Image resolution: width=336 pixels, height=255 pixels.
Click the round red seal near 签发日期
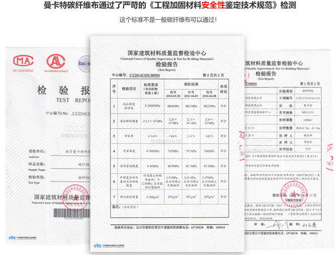click(x=294, y=195)
